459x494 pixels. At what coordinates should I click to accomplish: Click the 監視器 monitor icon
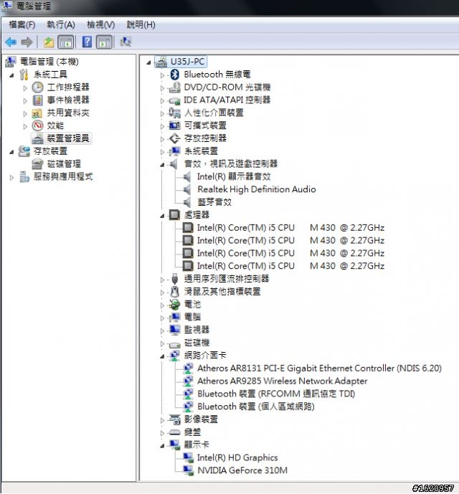click(175, 330)
